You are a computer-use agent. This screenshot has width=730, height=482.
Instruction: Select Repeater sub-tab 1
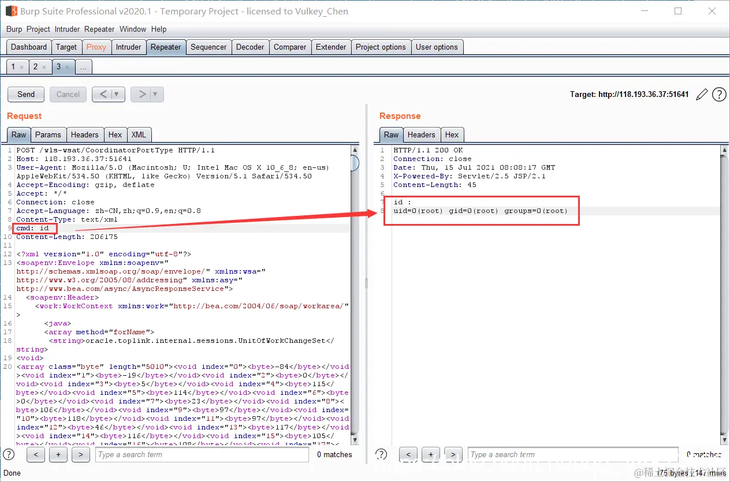pyautogui.click(x=13, y=67)
